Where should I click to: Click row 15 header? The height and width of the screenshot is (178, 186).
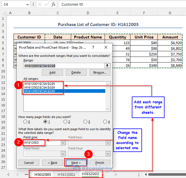click(3, 99)
